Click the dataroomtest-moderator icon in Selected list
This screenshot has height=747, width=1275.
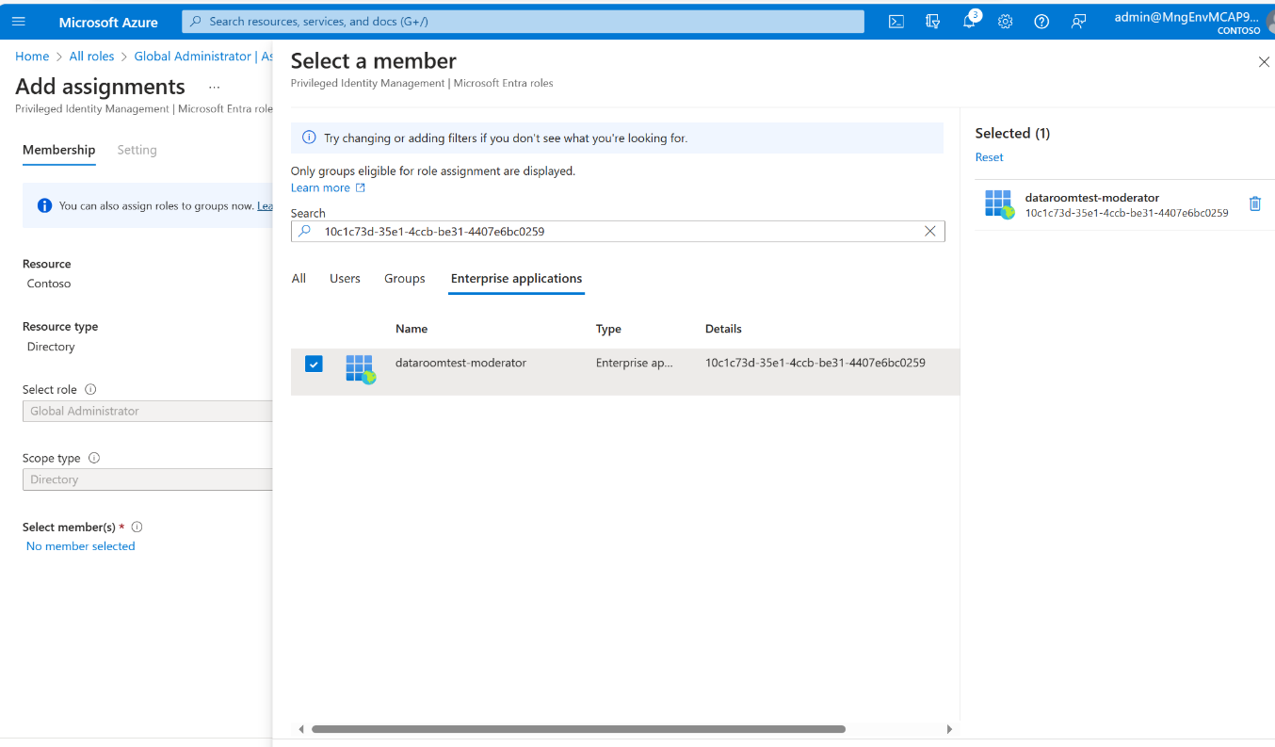click(x=999, y=203)
